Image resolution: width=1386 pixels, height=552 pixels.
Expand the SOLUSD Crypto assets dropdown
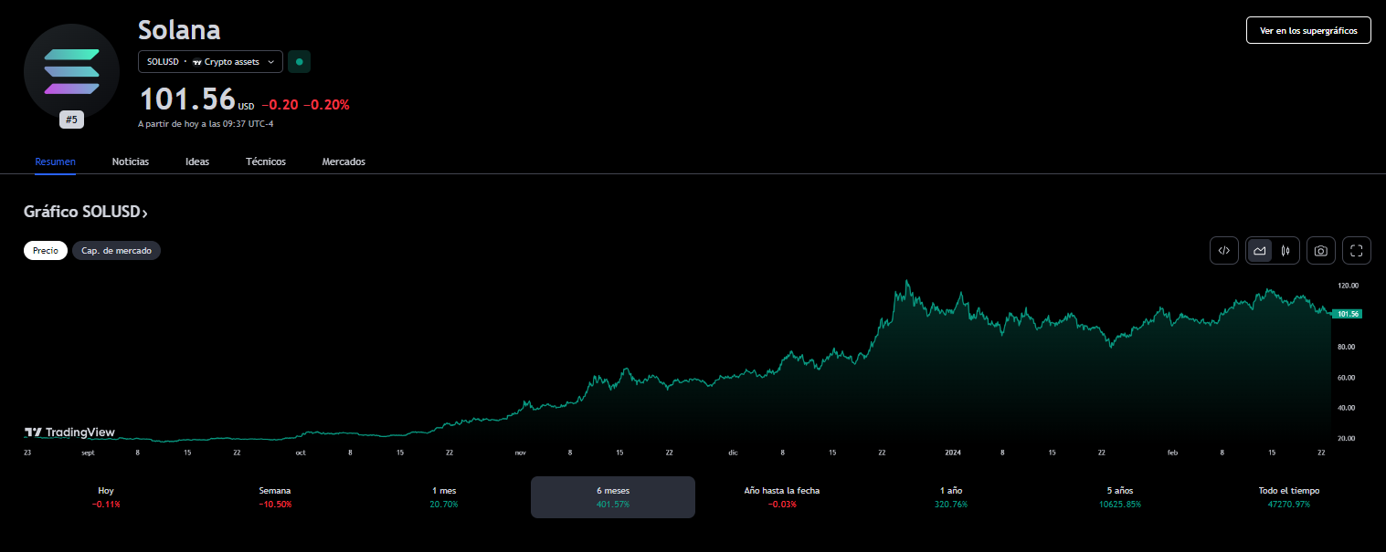(210, 62)
